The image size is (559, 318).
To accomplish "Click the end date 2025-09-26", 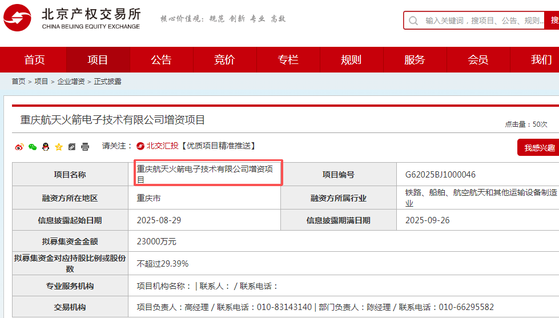I will click(428, 220).
